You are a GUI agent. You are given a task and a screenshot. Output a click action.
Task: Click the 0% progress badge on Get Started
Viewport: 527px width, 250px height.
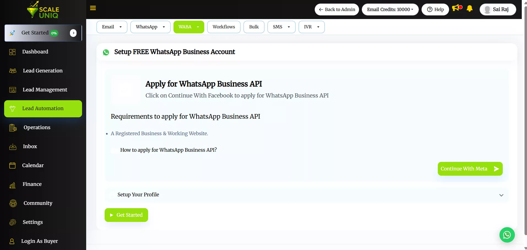(x=54, y=33)
